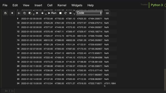Screen dimensions: 166x93
Task: Restart the kernel with the circular arrow icon
Action: coord(65,13)
